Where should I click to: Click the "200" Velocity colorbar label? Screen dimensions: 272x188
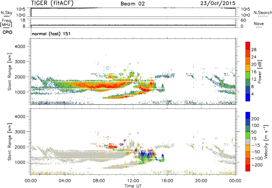coord(255,119)
